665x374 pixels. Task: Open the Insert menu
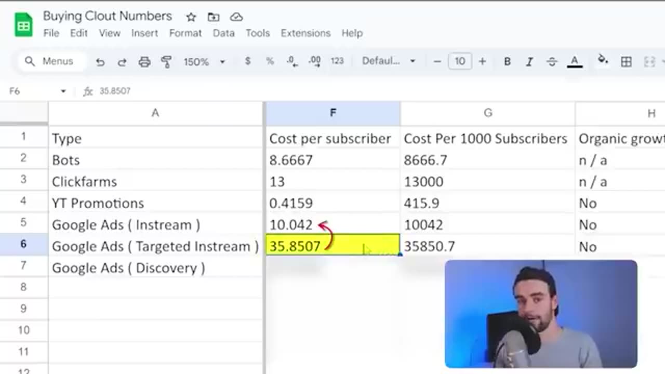coord(144,33)
